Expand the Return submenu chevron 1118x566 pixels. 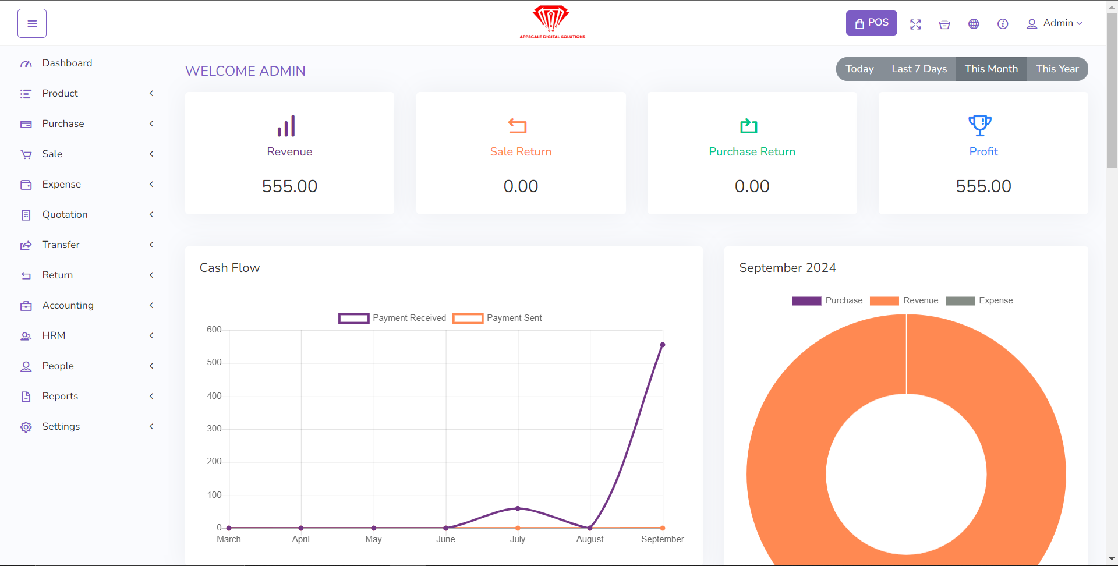pos(151,275)
